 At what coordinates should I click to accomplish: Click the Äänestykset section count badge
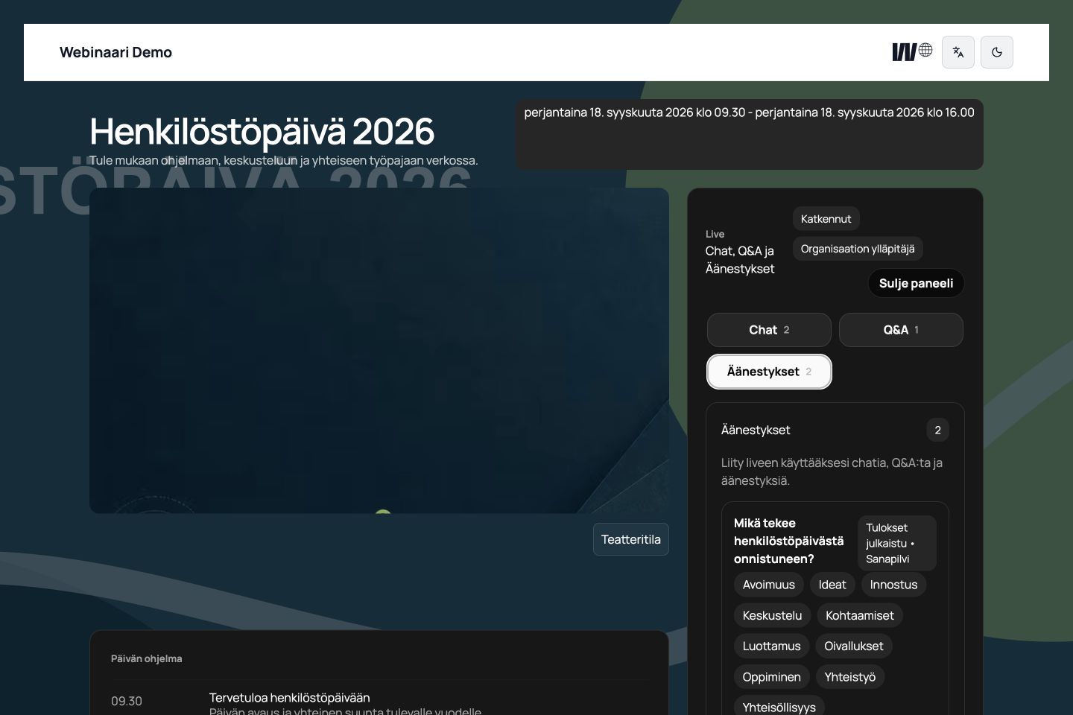click(937, 430)
